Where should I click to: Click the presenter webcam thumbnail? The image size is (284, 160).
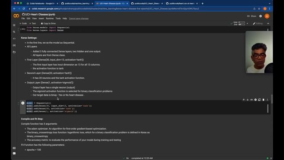(x=259, y=52)
